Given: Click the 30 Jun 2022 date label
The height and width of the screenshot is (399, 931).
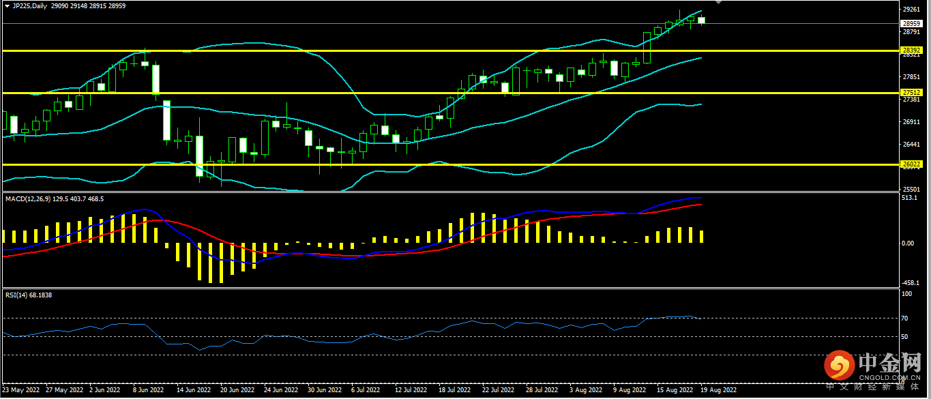Looking at the screenshot, I should point(325,391).
